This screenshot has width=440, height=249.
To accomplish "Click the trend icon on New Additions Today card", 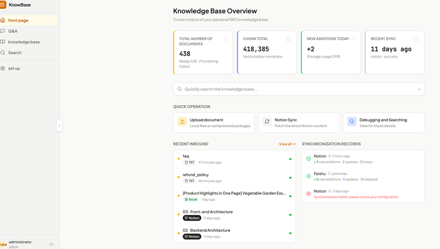I will click(x=353, y=39).
